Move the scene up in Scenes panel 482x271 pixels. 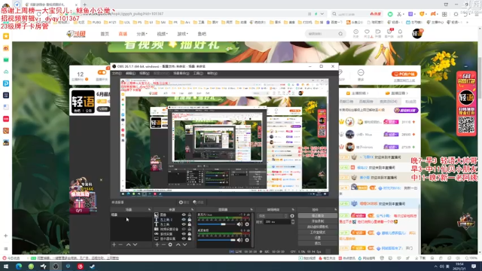128,245
